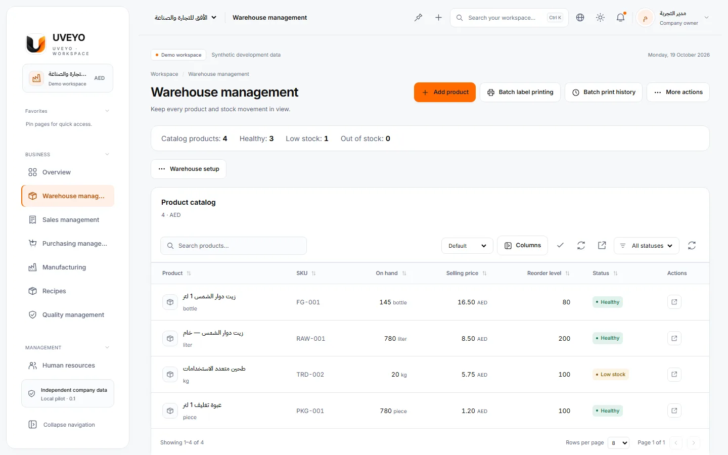
Task: Open Quality management page
Action: coord(68,315)
